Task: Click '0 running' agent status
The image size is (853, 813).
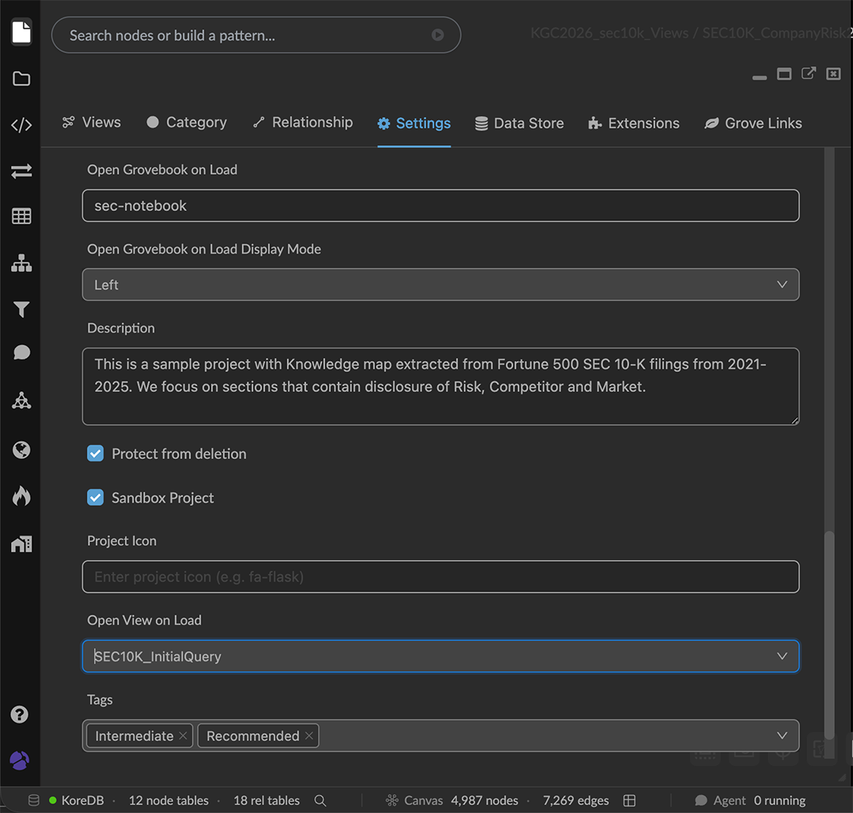Action: coord(780,800)
